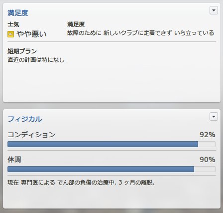Click the injury treatment status text
This screenshot has width=223, height=213.
tap(81, 183)
